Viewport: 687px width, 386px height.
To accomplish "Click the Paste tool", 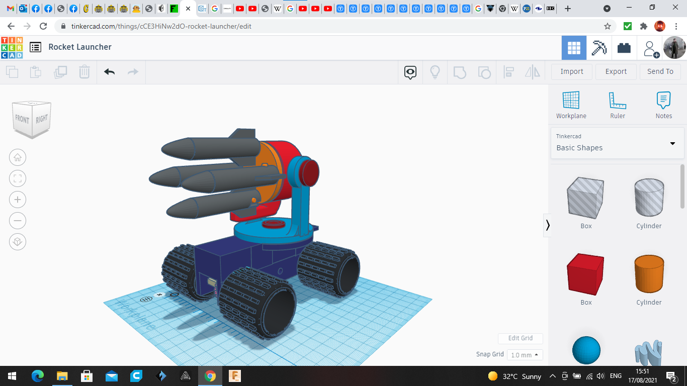I will click(36, 72).
